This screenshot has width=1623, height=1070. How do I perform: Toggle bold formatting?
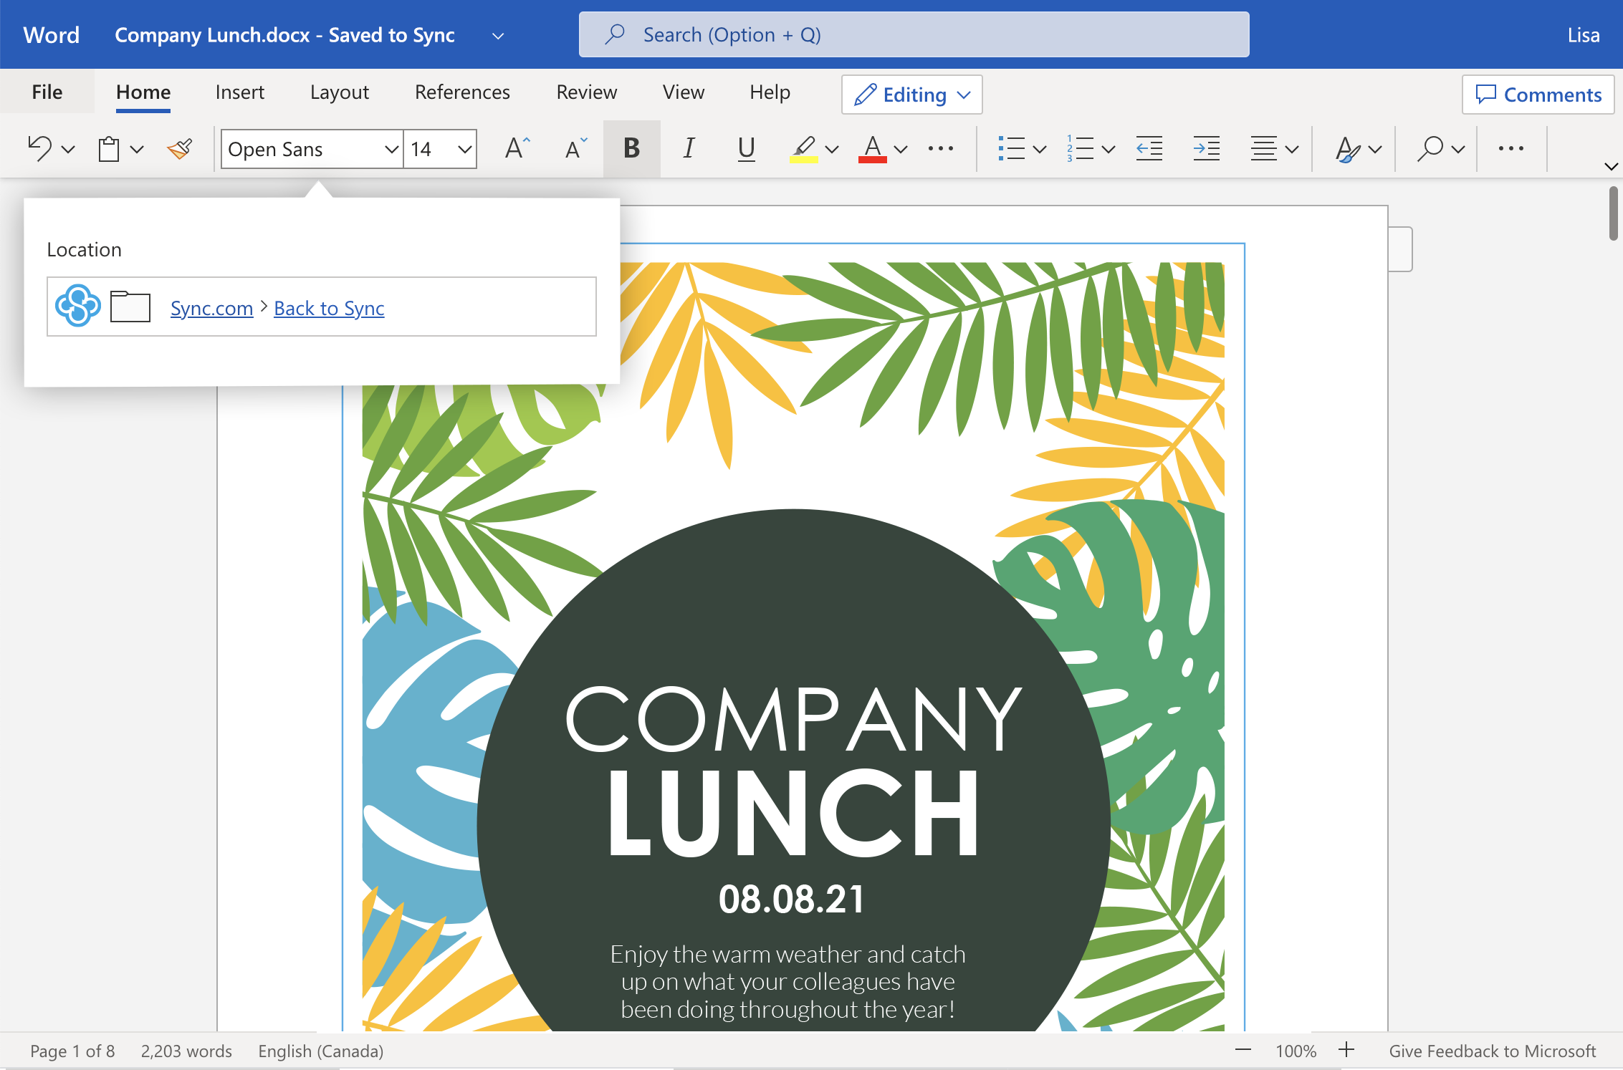click(x=631, y=148)
